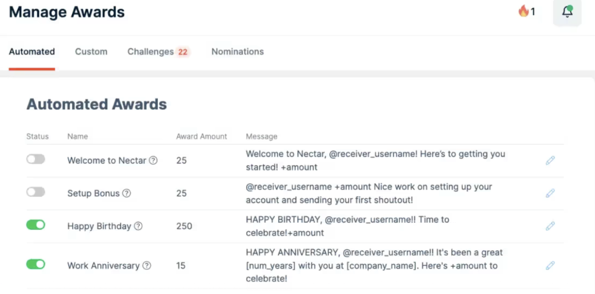Screen dimensions: 595x294
Task: Click the Challenges count badge
Action: click(x=183, y=52)
